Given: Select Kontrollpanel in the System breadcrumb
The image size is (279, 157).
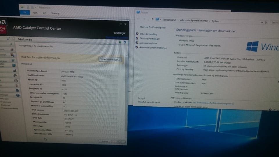Looking at the screenshot, I should [169, 20].
